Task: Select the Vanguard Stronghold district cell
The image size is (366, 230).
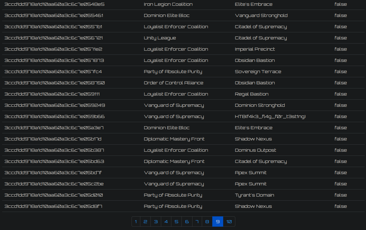Action: [261, 16]
